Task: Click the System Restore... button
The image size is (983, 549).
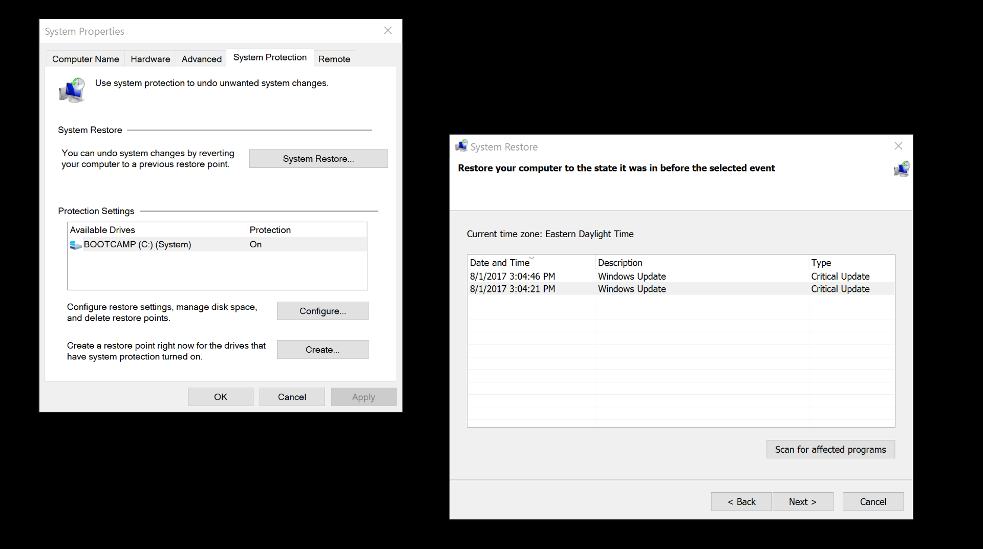Action: pos(318,159)
